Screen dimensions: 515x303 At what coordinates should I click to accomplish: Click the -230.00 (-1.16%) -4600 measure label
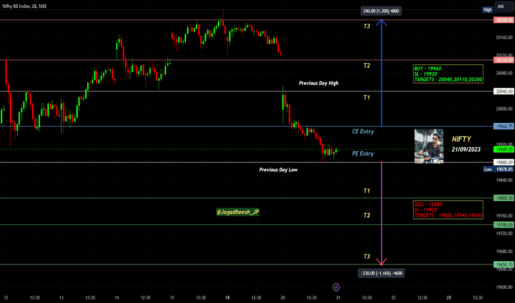[x=381, y=273]
